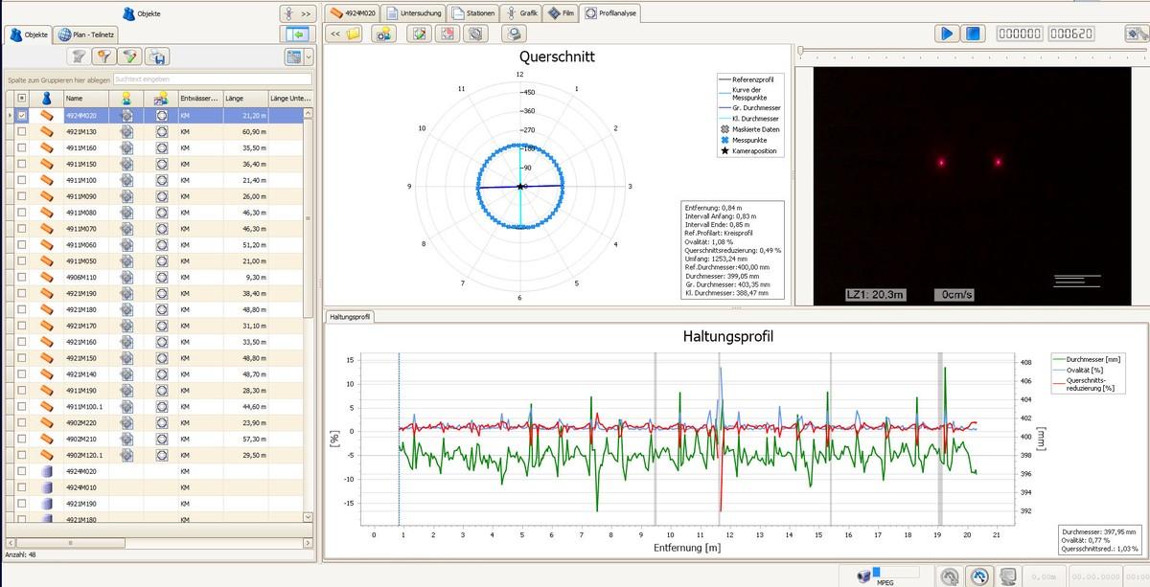Screen dimensions: 1150x587
Task: Expand panel with the >> person button
Action: (298, 13)
